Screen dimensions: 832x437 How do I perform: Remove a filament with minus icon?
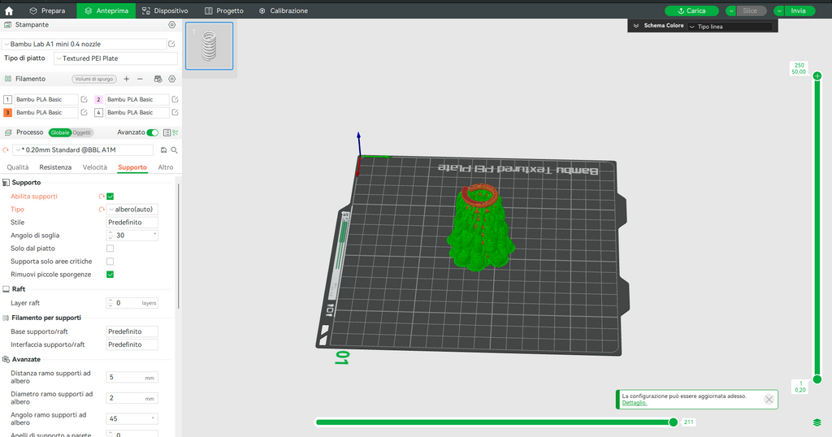(140, 79)
